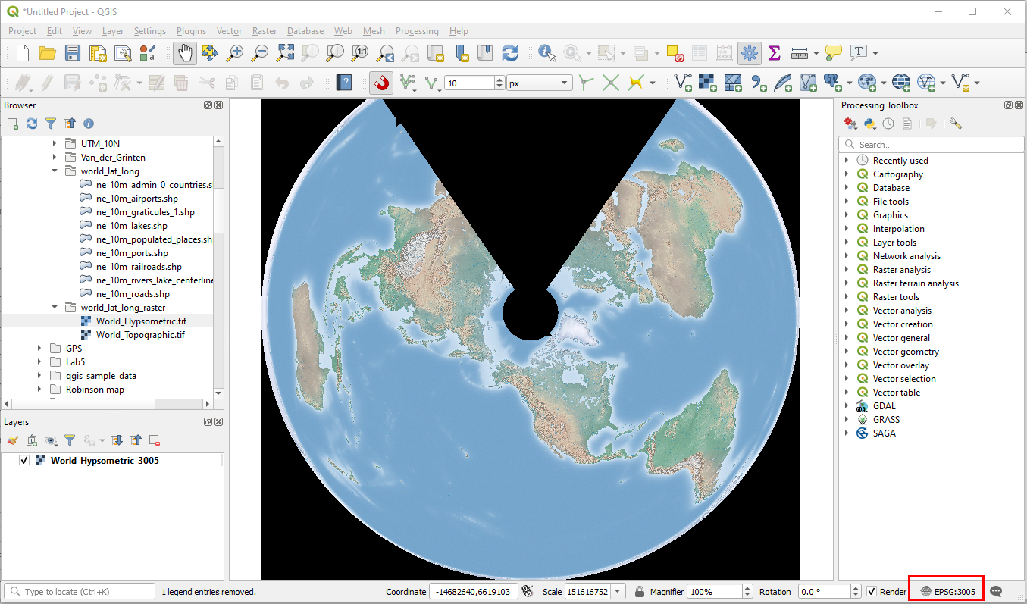The height and width of the screenshot is (604, 1027).
Task: Toggle the scale lock padlock icon
Action: (640, 592)
